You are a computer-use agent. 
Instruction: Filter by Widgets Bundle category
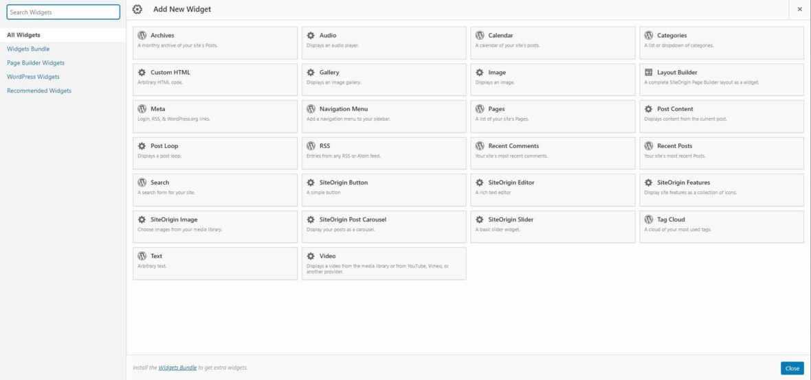pos(28,49)
